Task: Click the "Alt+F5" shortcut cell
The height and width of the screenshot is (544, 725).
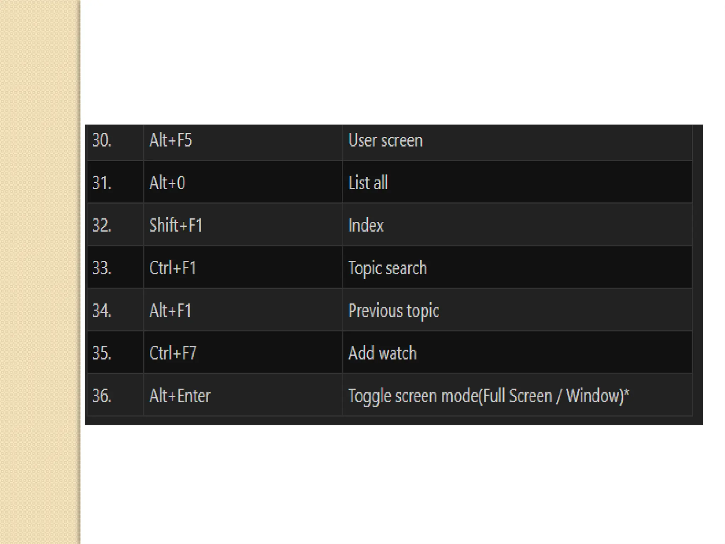Action: click(171, 140)
